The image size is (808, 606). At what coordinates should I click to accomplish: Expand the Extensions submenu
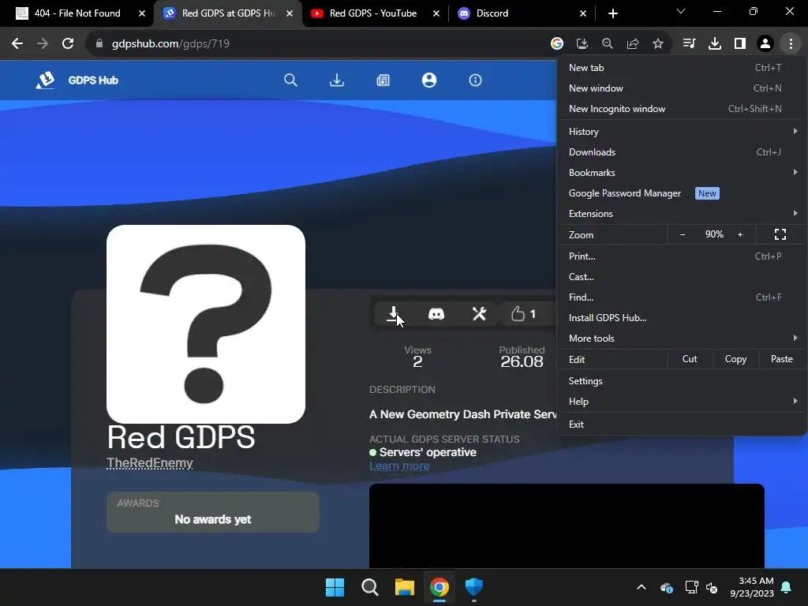point(683,213)
